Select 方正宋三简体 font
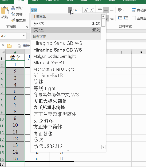 tap(66, 127)
